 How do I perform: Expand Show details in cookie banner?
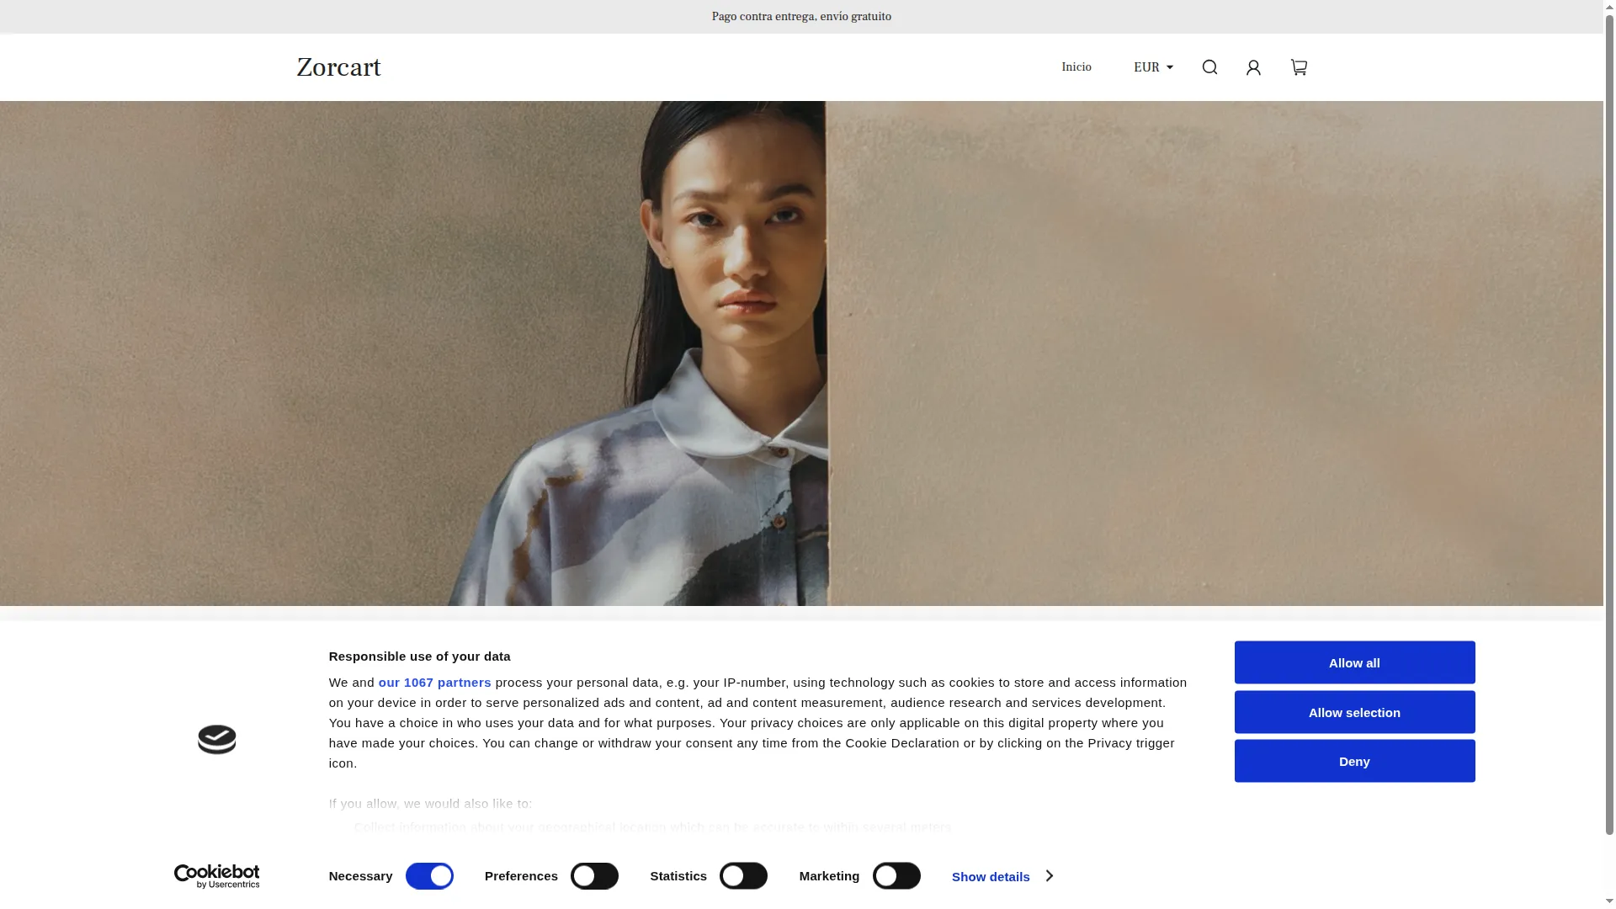(1002, 876)
